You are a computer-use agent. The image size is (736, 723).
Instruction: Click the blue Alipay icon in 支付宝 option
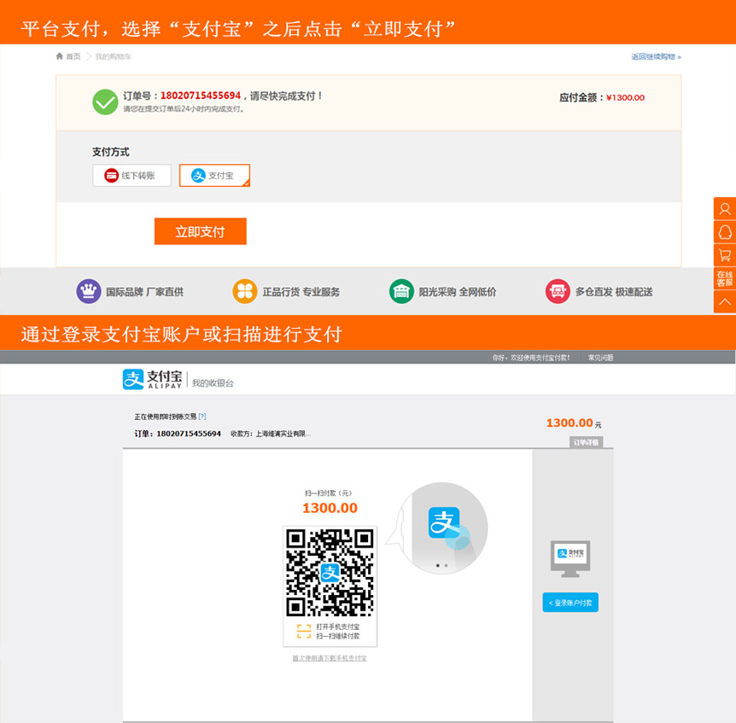point(198,176)
